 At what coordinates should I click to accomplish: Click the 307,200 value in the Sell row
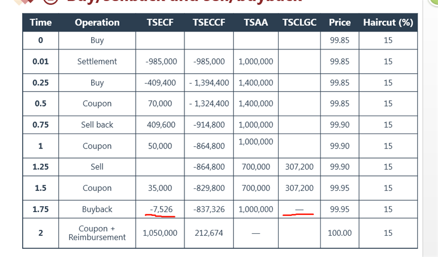[x=300, y=167]
